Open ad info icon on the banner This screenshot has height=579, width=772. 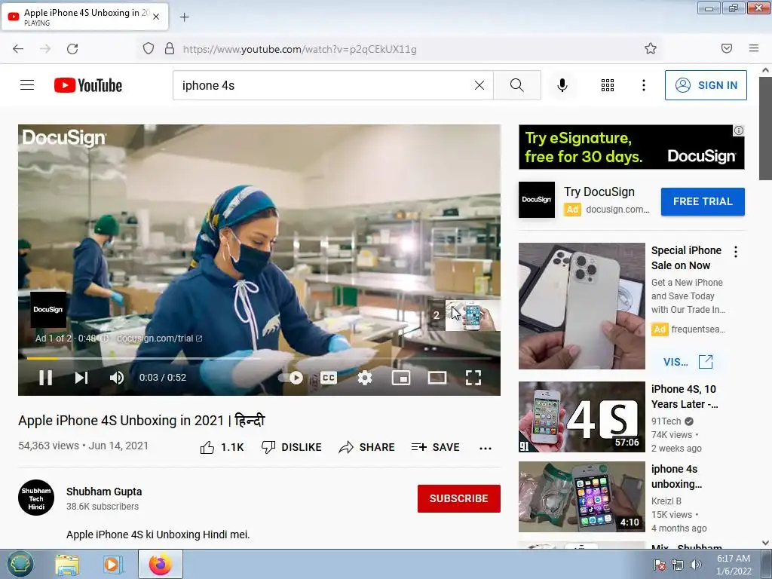click(739, 130)
